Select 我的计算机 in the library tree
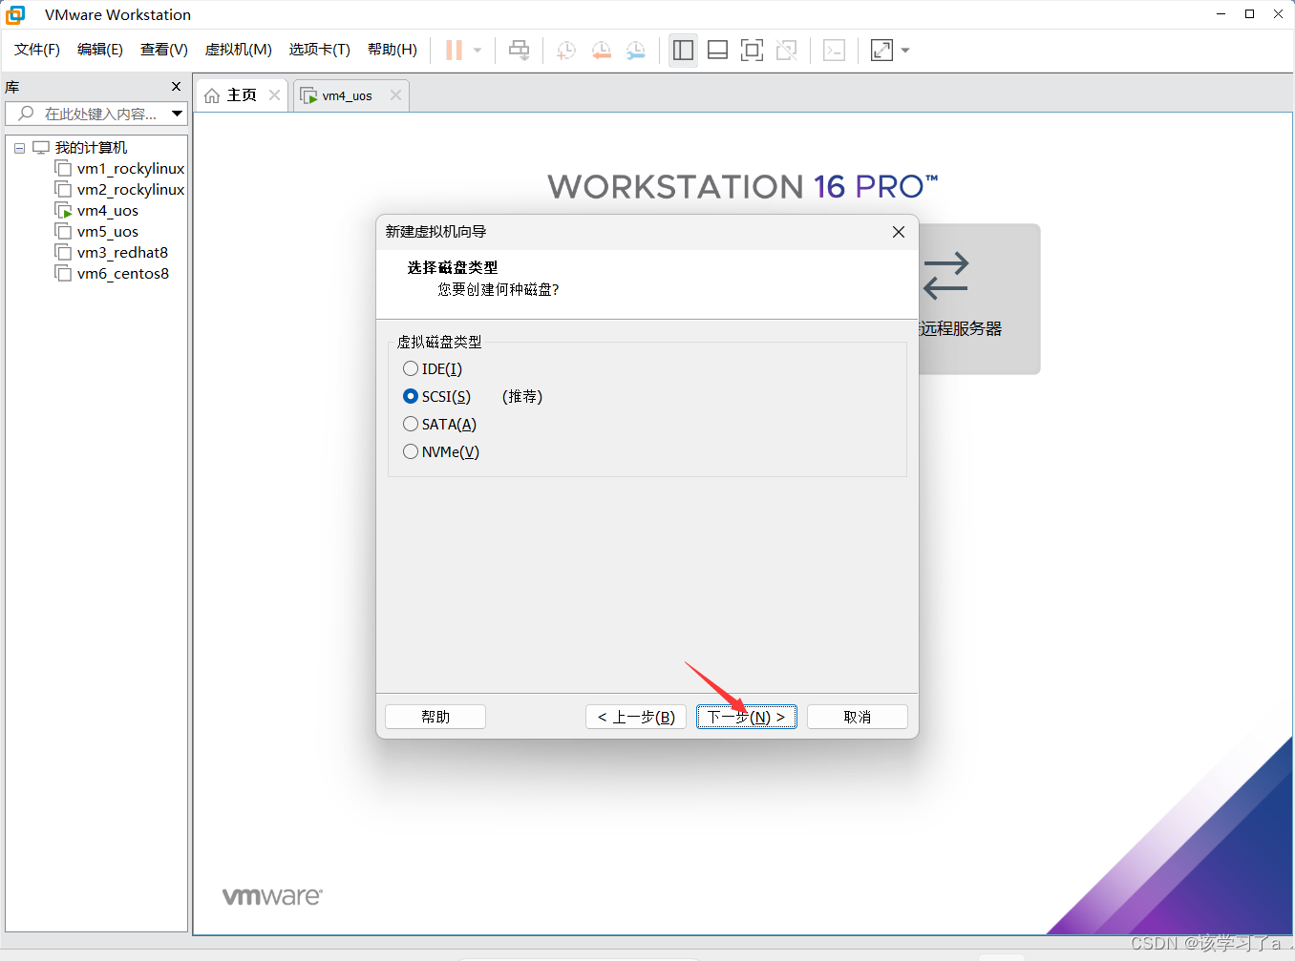 pyautogui.click(x=91, y=148)
